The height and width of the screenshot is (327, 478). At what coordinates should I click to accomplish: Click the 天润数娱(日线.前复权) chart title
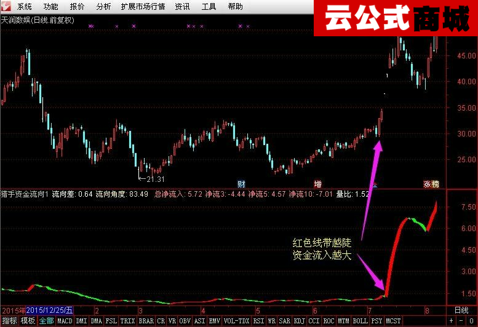point(38,20)
